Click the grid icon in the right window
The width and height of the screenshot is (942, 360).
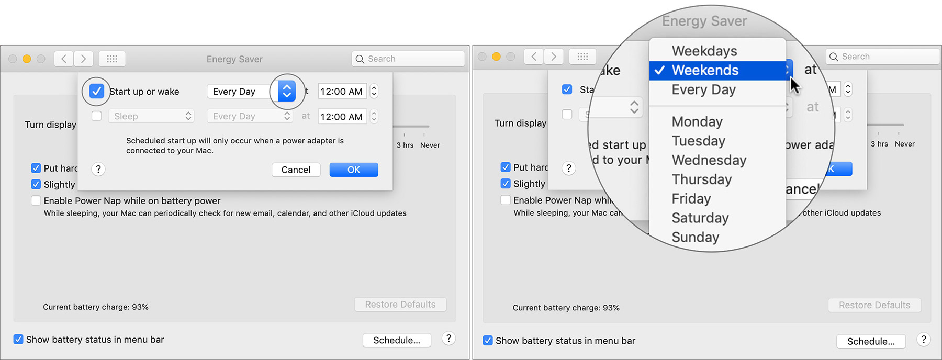[582, 57]
